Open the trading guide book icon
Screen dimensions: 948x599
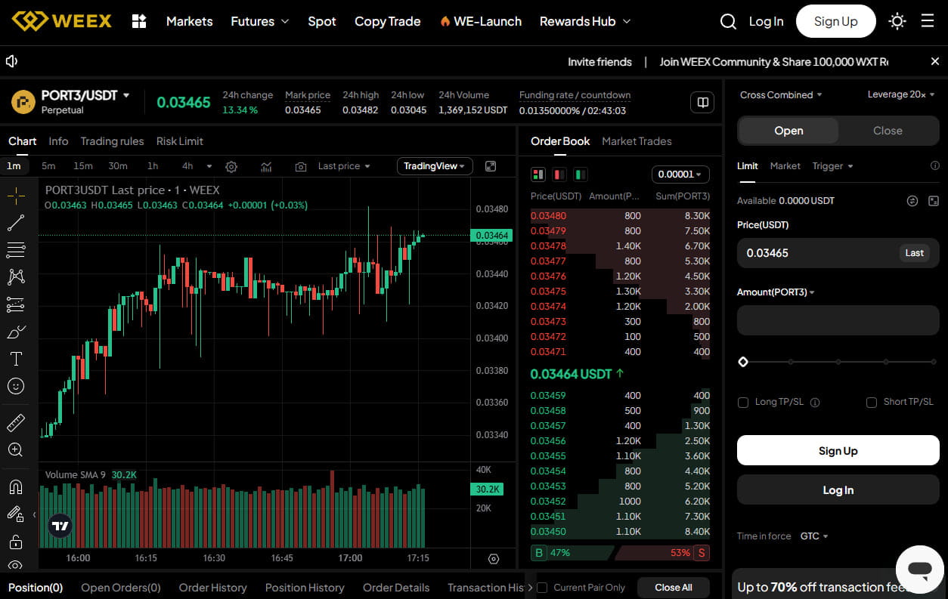click(702, 103)
